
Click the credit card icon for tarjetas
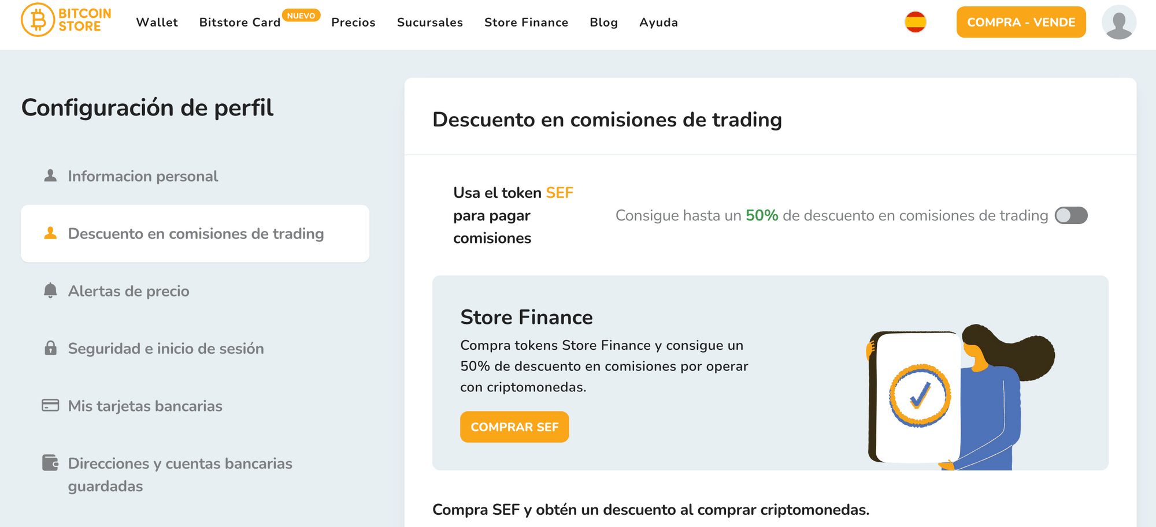coord(50,405)
